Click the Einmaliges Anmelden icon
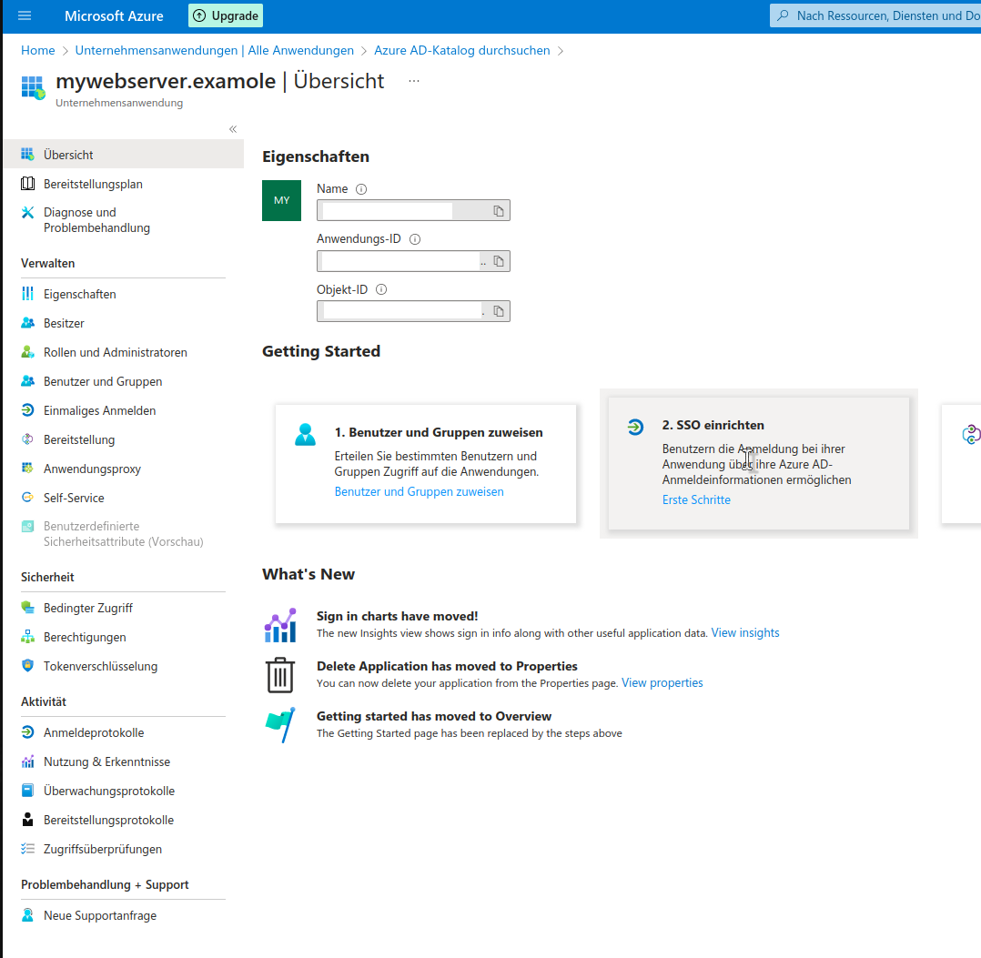The height and width of the screenshot is (958, 981). pyautogui.click(x=27, y=410)
